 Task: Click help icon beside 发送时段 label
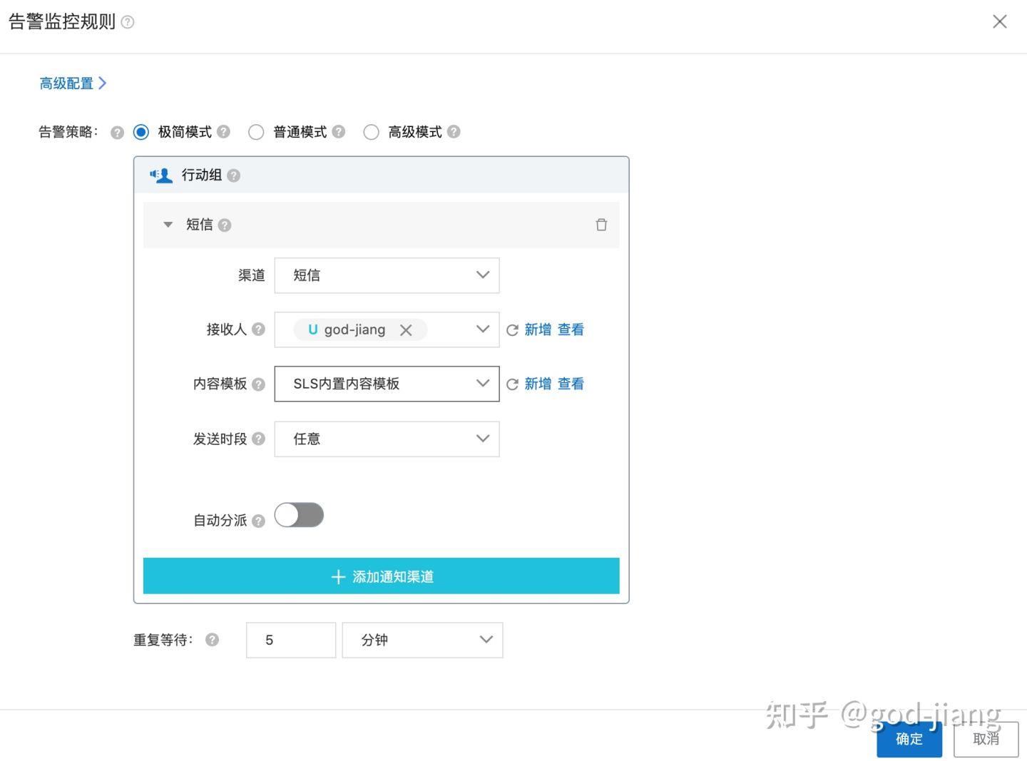[x=259, y=439]
